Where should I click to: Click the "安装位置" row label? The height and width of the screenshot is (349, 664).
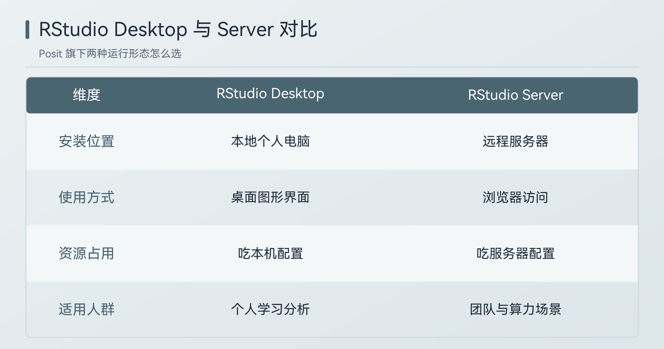(x=87, y=142)
